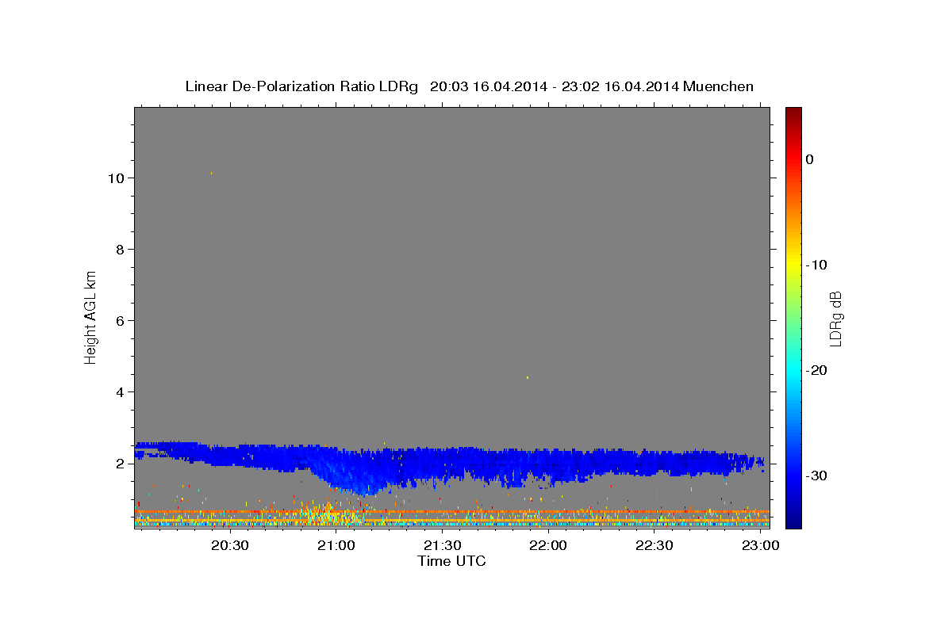Click the '-10' colorbar tick label
952x634 pixels.
click(816, 265)
